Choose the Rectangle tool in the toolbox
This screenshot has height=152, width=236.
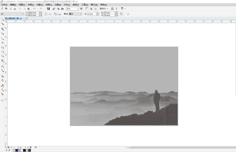(x=3, y=47)
